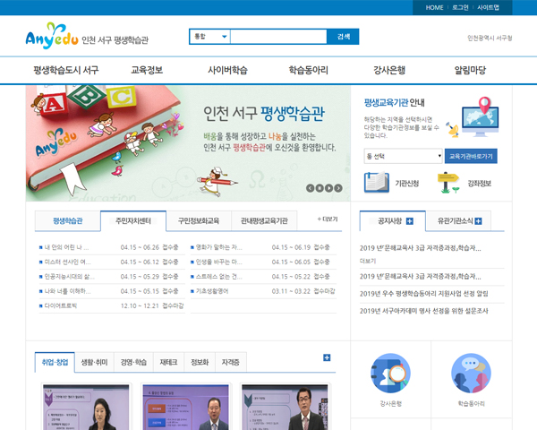
Task: Pause the banner slideshow
Action: pos(320,188)
